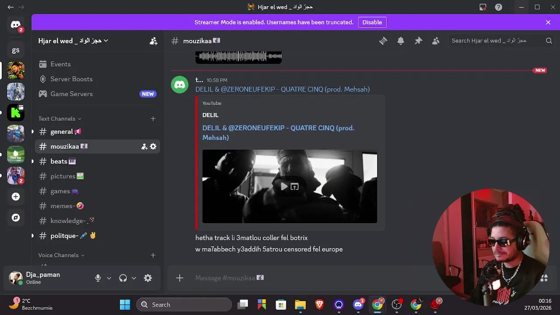The image size is (560, 315).
Task: Open Discover servers compass icon
Action: 16,218
